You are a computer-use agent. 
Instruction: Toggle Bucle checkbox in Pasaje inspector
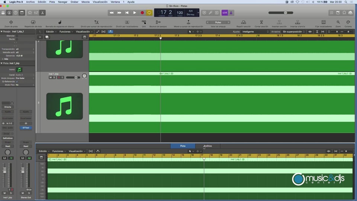point(17,39)
